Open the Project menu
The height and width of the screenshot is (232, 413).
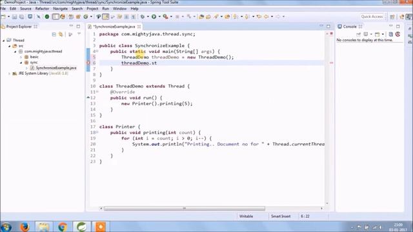tap(92, 8)
